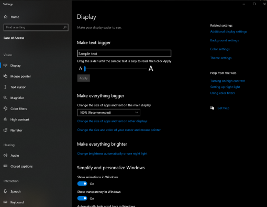267x207 pixels.
Task: Click the Display page heading
Action: (86, 17)
